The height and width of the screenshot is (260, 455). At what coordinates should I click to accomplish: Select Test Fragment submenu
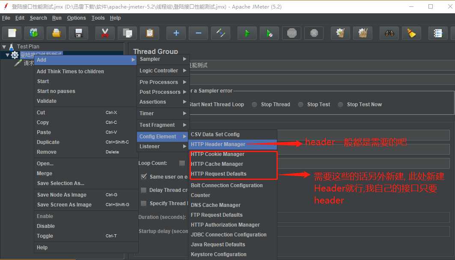(163, 125)
